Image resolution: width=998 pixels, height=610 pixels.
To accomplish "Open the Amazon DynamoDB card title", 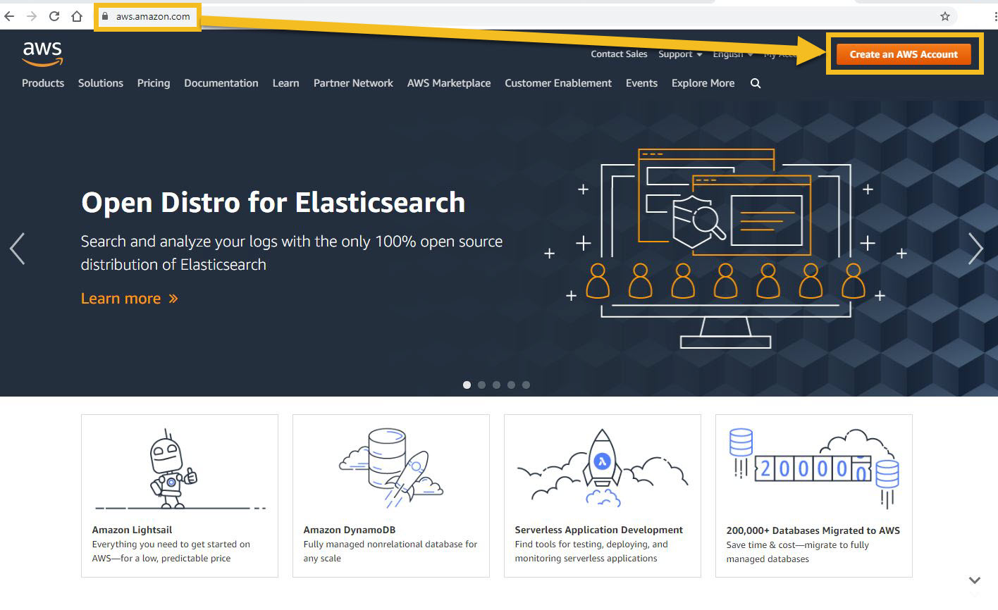I will pos(350,530).
